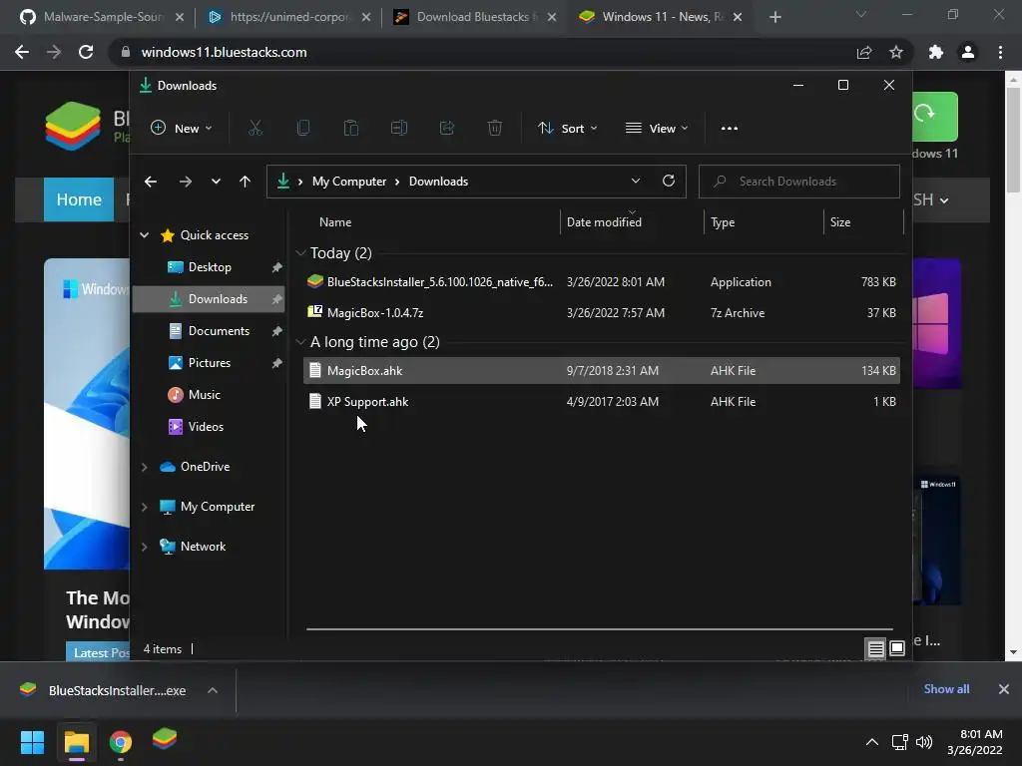1022x766 pixels.
Task: Show hidden tray icons chevron
Action: click(871, 742)
